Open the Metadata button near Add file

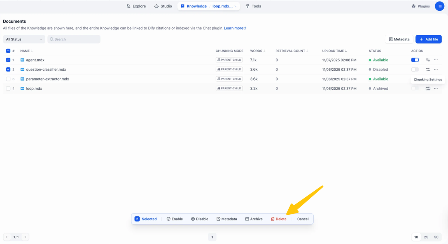[399, 39]
